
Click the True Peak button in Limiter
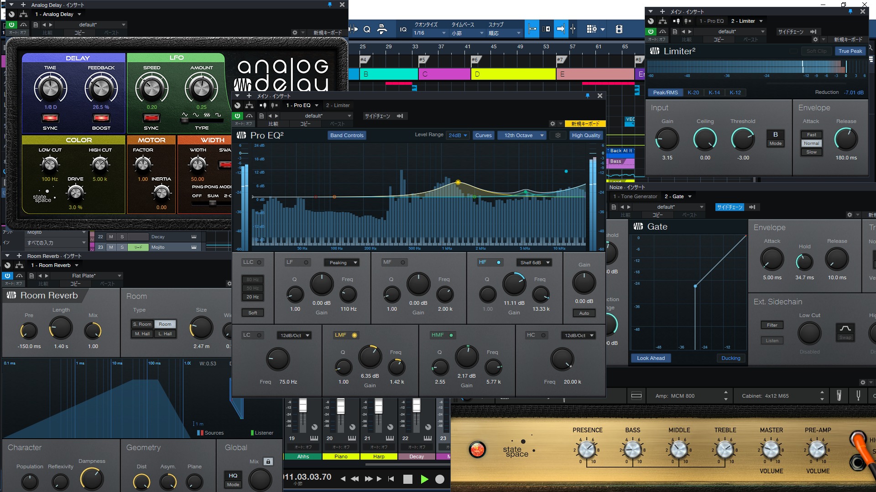click(x=850, y=51)
